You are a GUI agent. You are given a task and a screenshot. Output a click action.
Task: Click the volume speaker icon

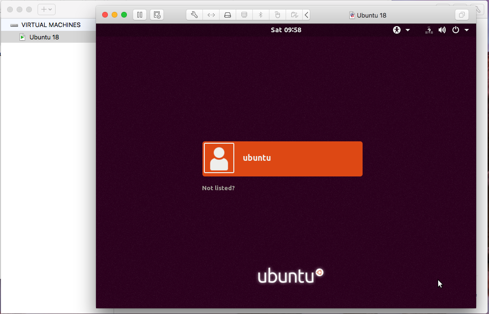click(x=442, y=30)
